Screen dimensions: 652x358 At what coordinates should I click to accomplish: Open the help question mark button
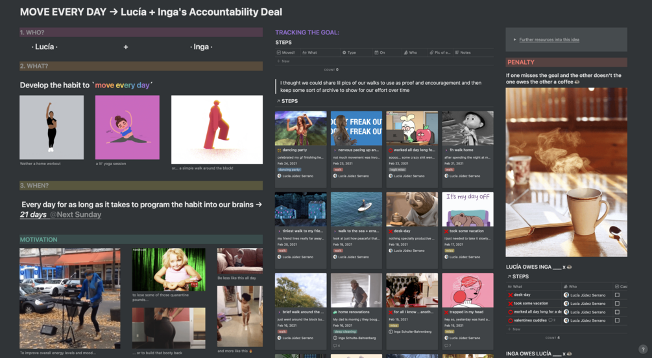tap(643, 350)
